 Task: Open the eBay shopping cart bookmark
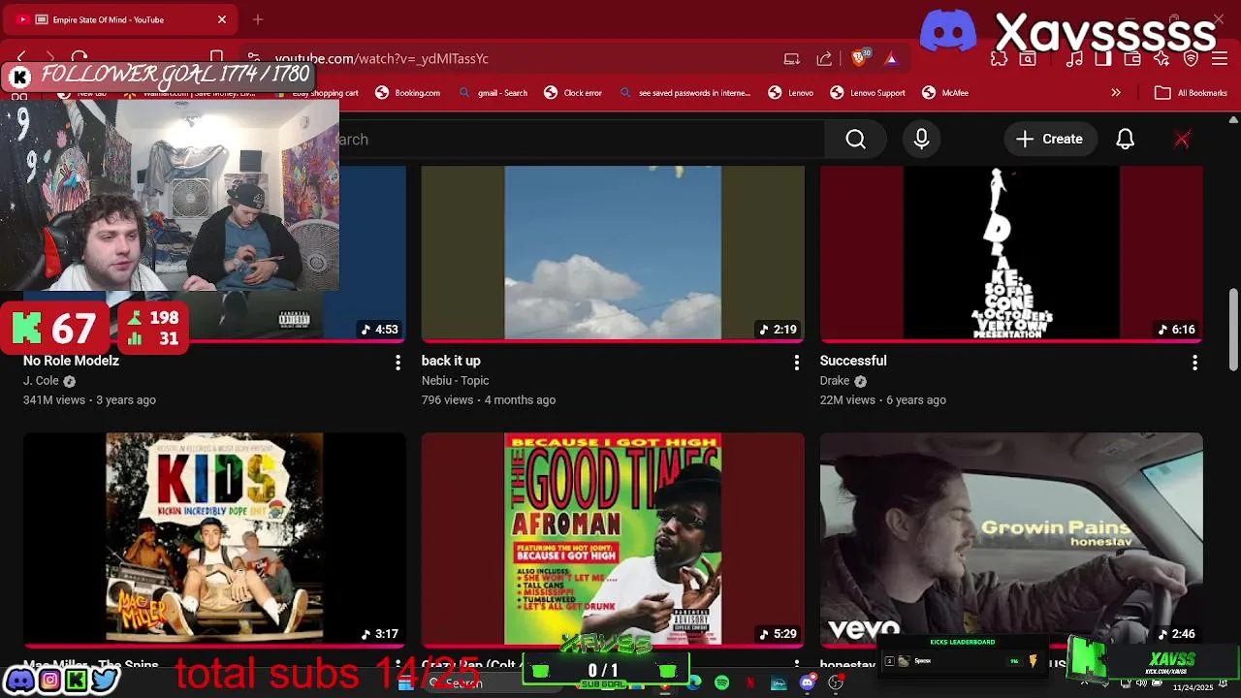click(x=316, y=93)
